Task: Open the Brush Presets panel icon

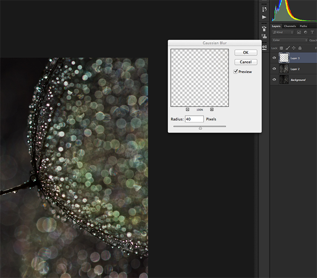Action: tap(264, 29)
